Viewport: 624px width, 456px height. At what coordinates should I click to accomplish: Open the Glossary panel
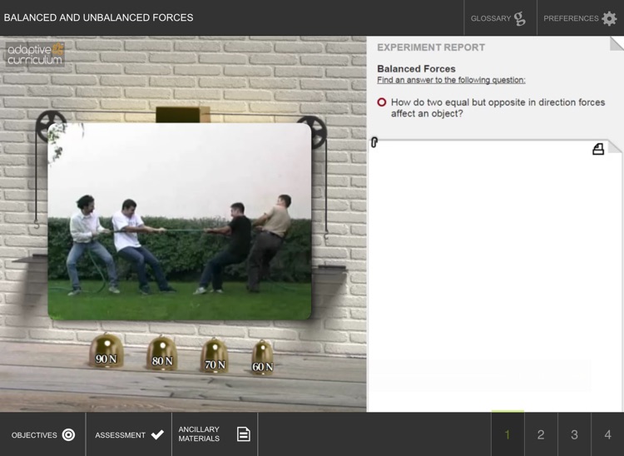click(500, 18)
